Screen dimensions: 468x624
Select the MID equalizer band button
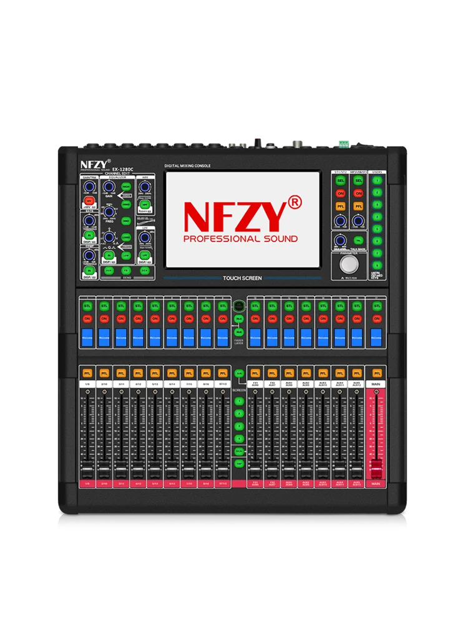click(x=126, y=221)
